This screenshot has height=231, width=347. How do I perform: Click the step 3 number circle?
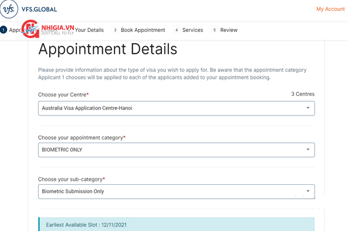coord(115,30)
